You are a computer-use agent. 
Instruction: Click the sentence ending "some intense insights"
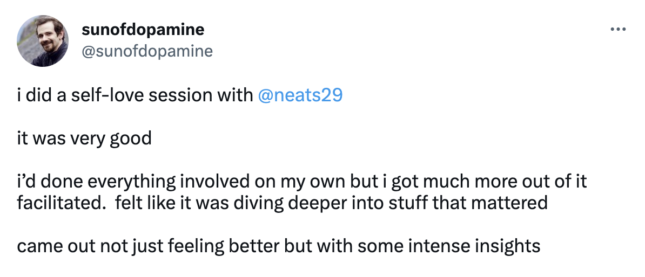click(x=279, y=246)
